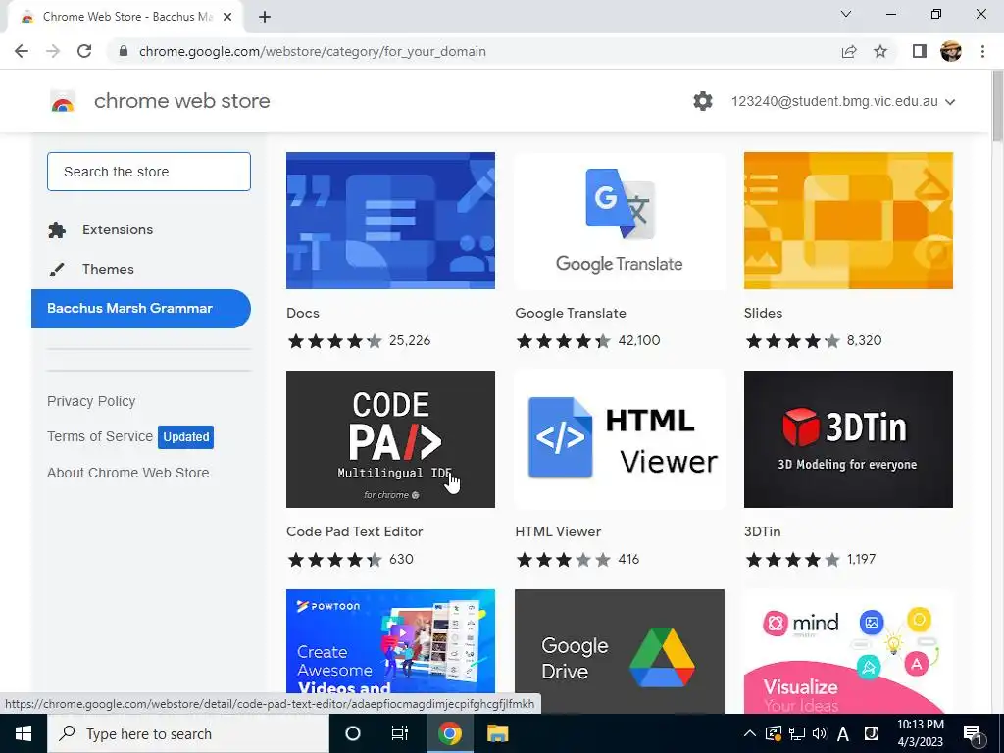Share this page using the share icon
Image resolution: width=1004 pixels, height=753 pixels.
pyautogui.click(x=849, y=51)
